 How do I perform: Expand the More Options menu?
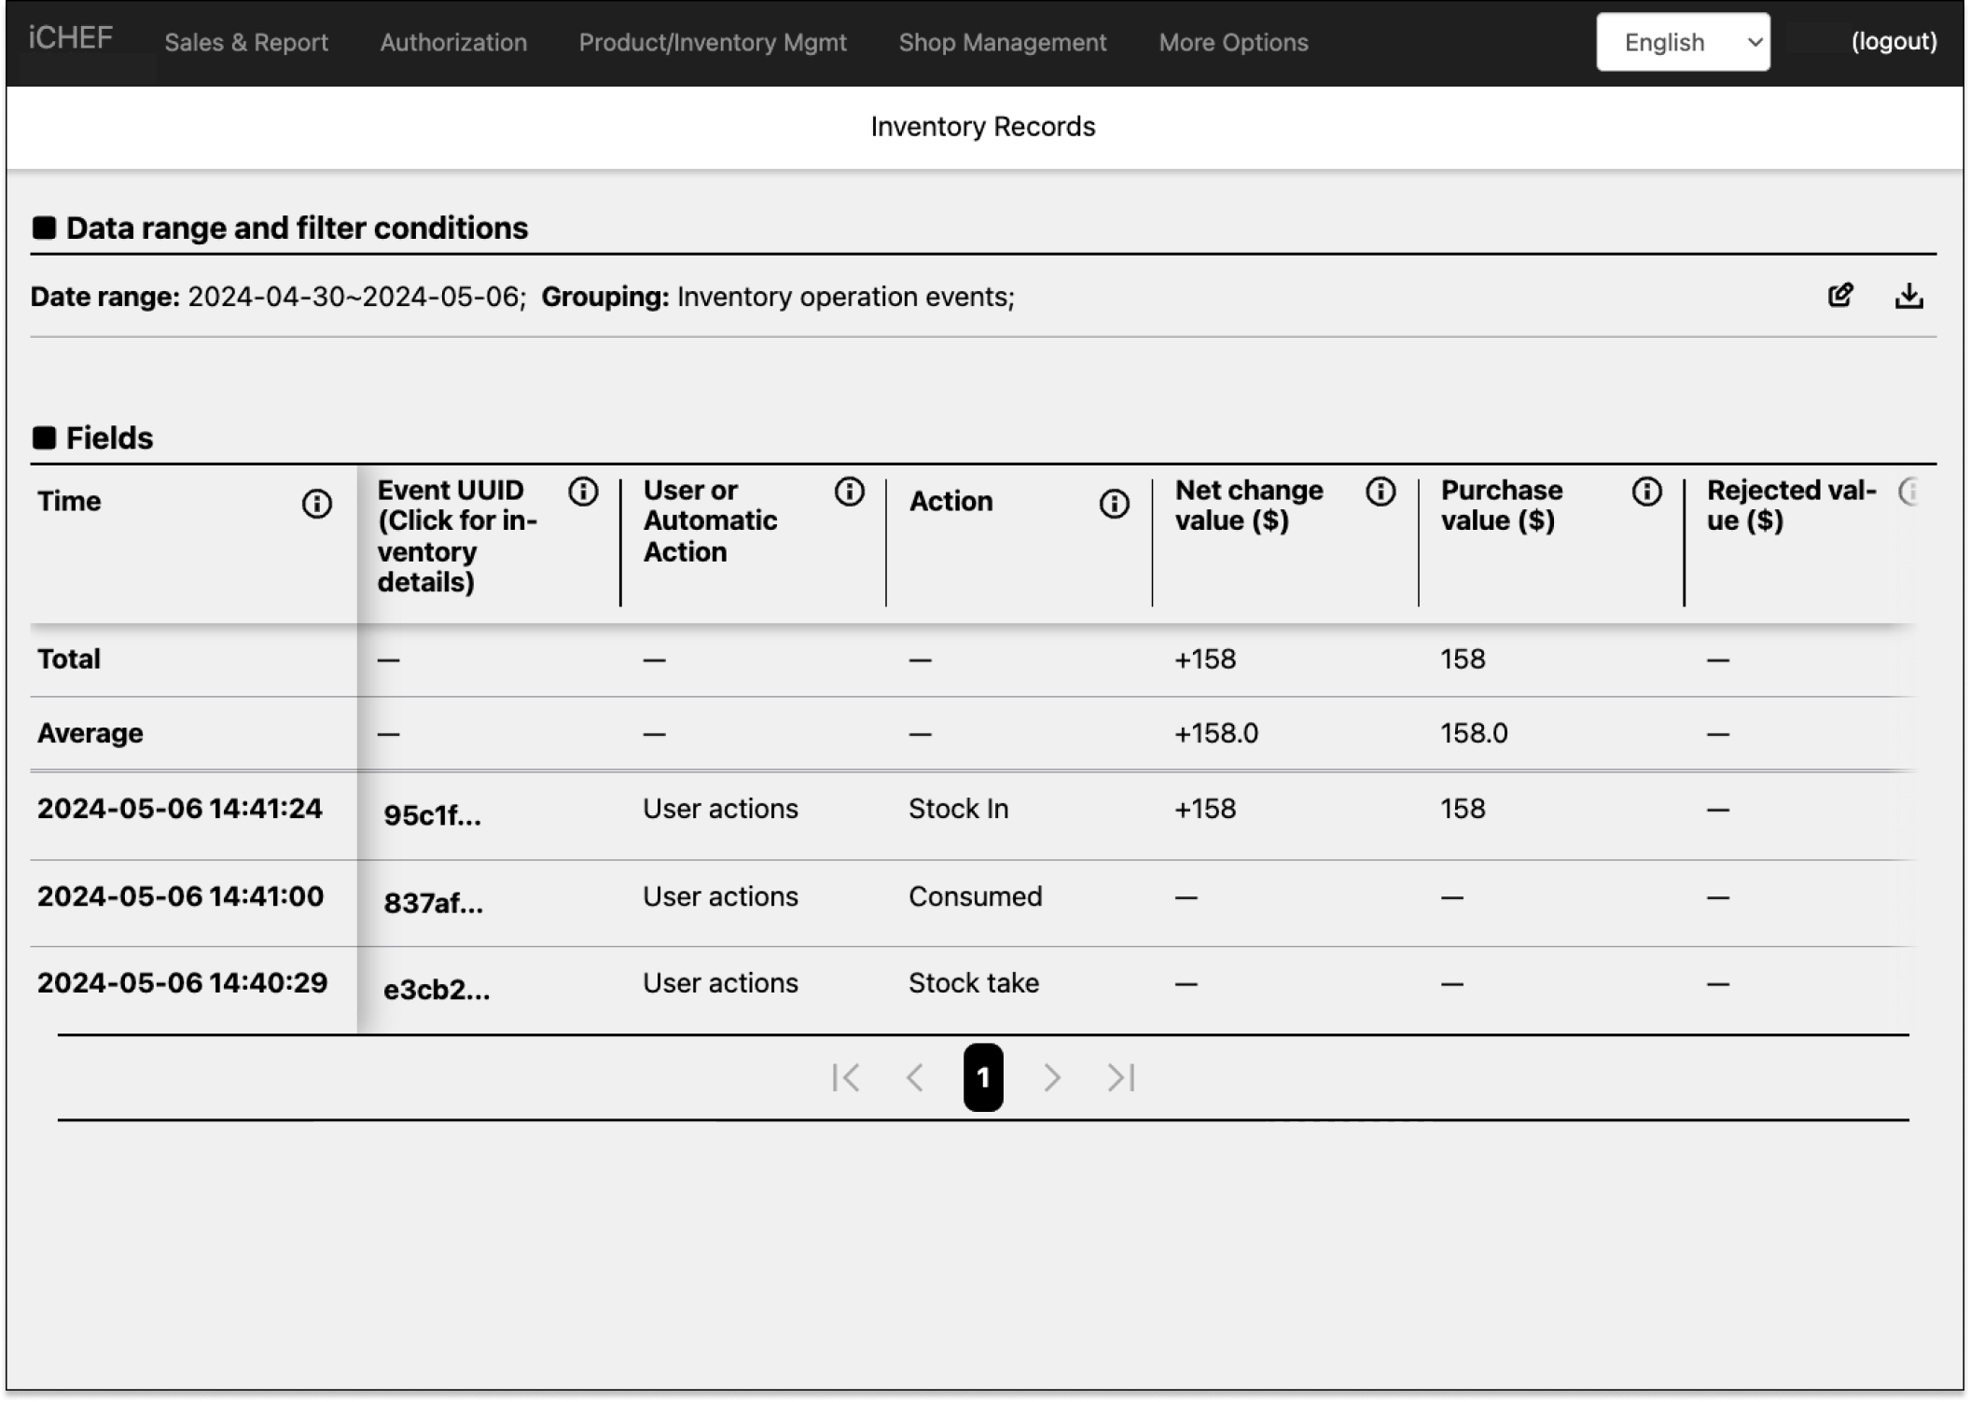(1233, 42)
